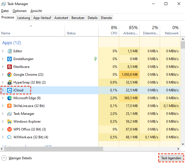Click the filezilla.exe icon
This screenshot has width=185, height=164.
10,67
